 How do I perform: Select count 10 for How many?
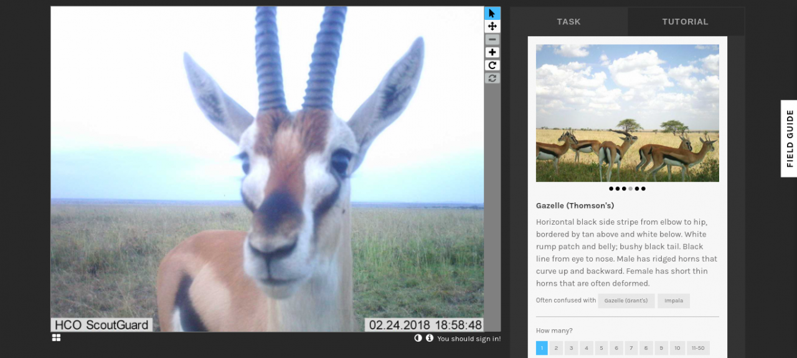(677, 348)
